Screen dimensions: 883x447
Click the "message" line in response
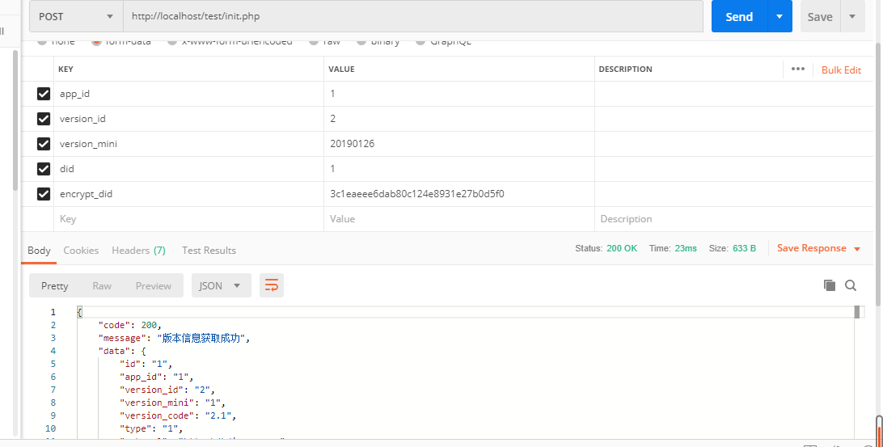point(174,338)
